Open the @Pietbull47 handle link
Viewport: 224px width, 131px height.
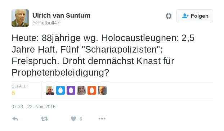click(46, 23)
